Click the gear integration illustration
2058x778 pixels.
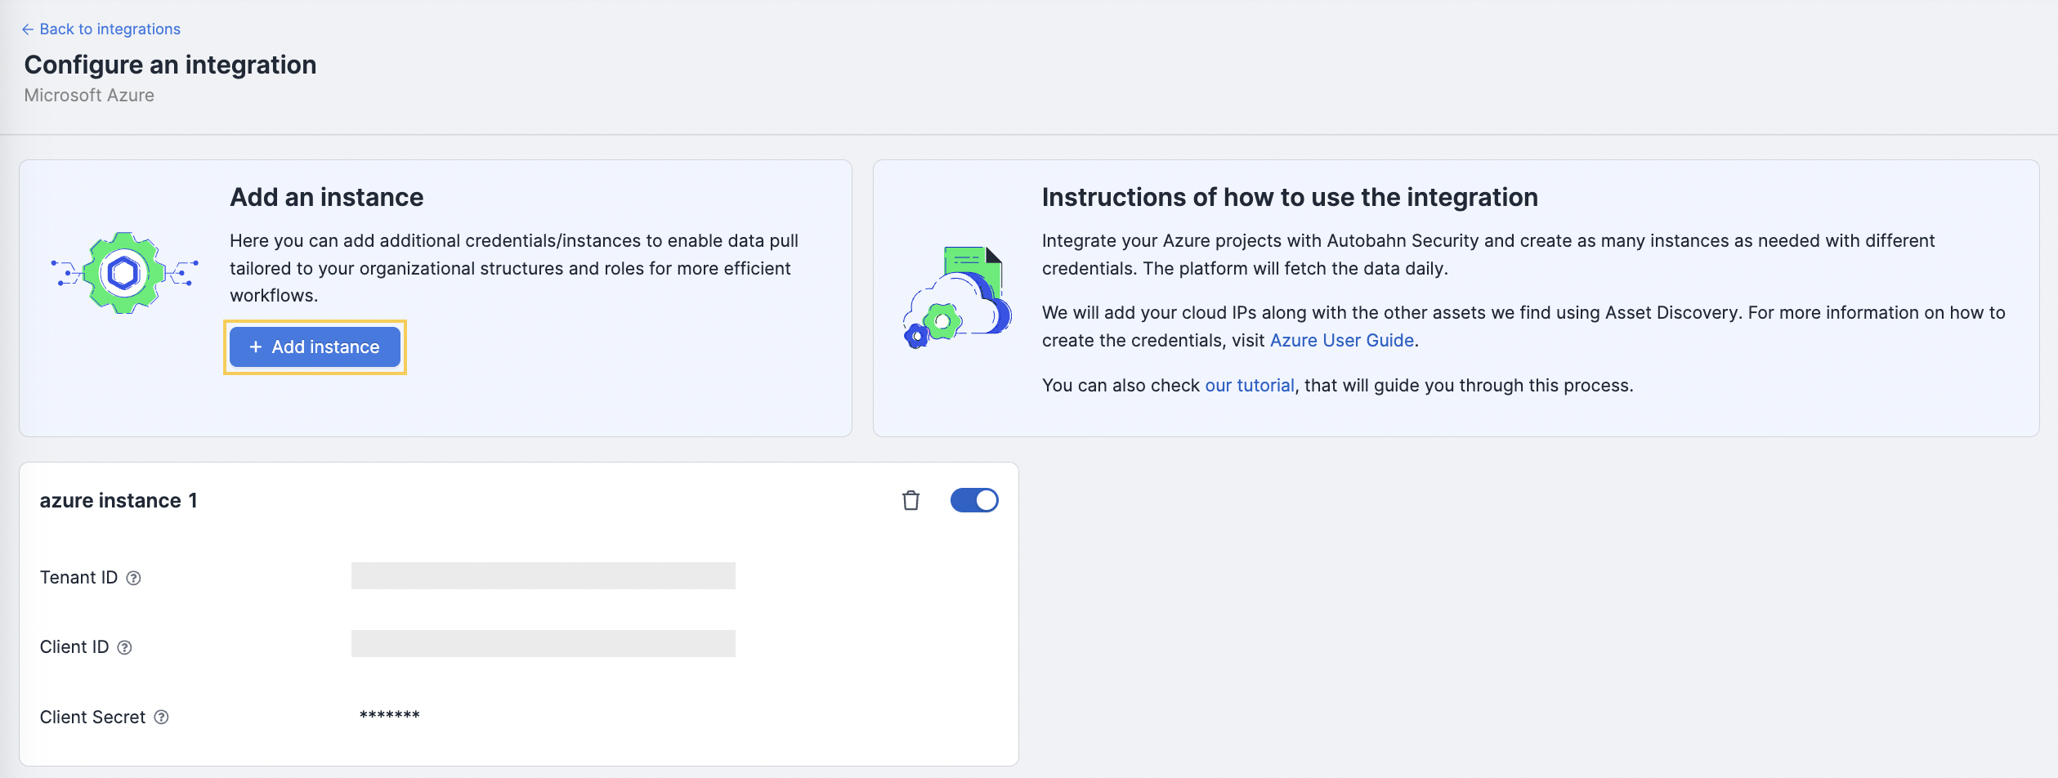125,273
